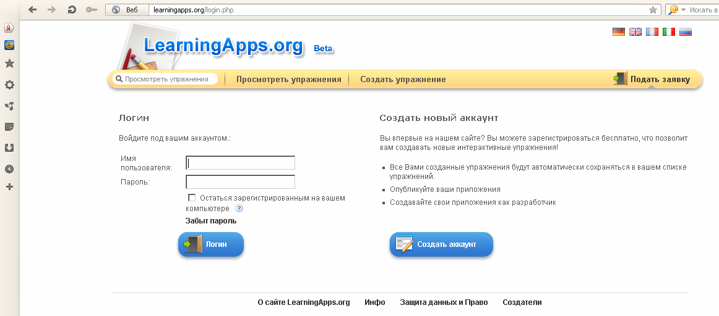The height and width of the screenshot is (316, 719).
Task: Open the search engine dropdown arrow
Action: [x=683, y=10]
